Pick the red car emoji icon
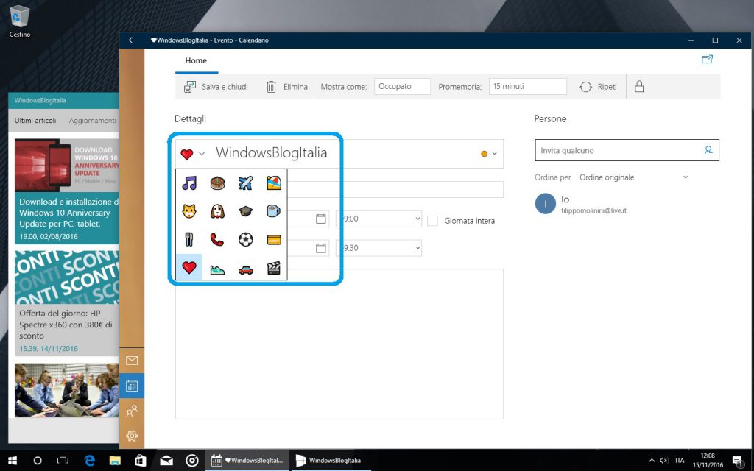The height and width of the screenshot is (471, 754). [245, 269]
